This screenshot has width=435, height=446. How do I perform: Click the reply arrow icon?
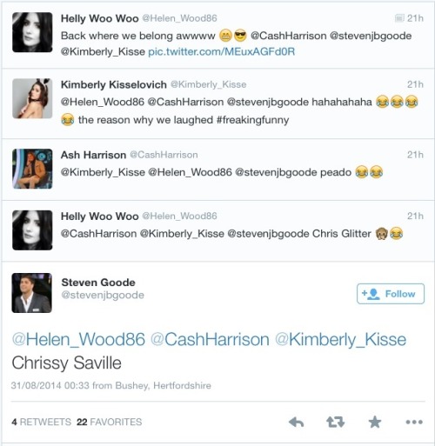click(297, 422)
